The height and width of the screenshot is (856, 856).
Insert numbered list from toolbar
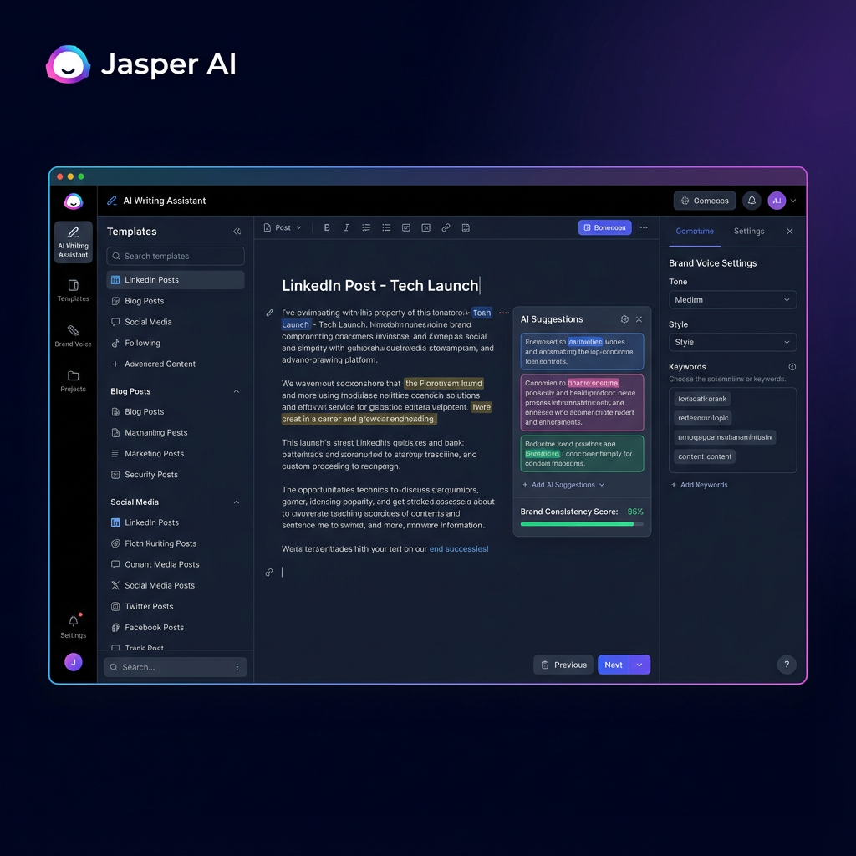click(366, 227)
